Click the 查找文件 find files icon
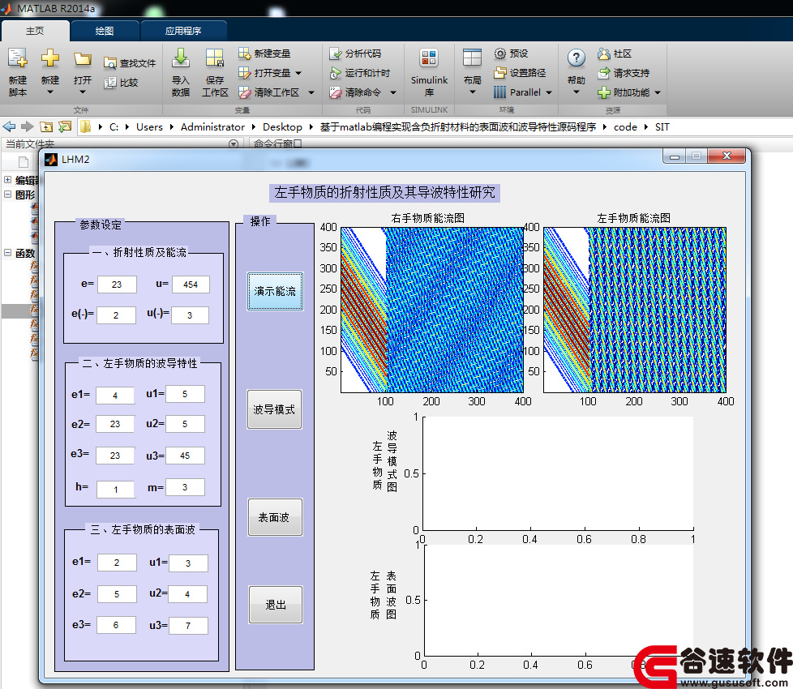793x689 pixels. tap(109, 63)
